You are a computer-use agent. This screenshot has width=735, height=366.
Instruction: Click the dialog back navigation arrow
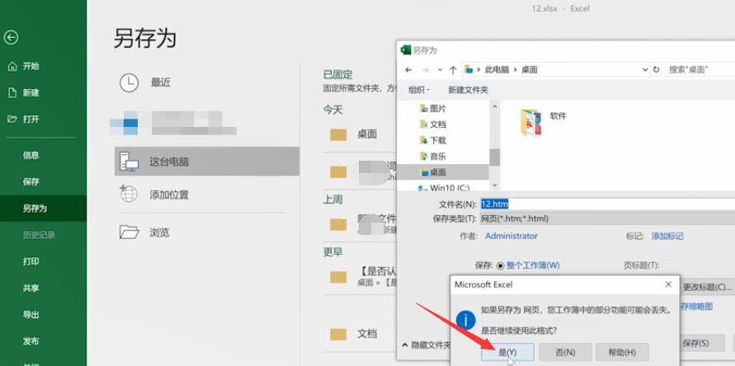(408, 70)
